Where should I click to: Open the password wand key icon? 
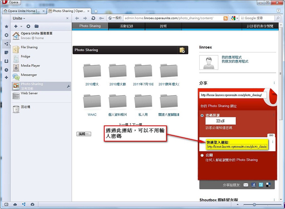101,18
